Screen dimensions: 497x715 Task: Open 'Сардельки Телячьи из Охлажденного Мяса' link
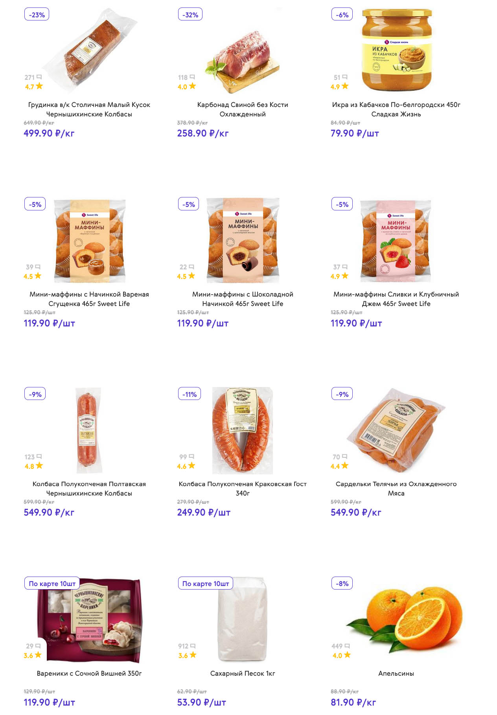pyautogui.click(x=396, y=488)
